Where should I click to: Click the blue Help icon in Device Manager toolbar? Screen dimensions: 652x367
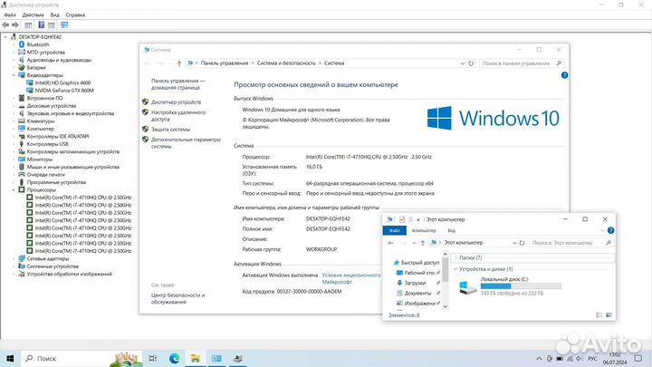[41, 25]
